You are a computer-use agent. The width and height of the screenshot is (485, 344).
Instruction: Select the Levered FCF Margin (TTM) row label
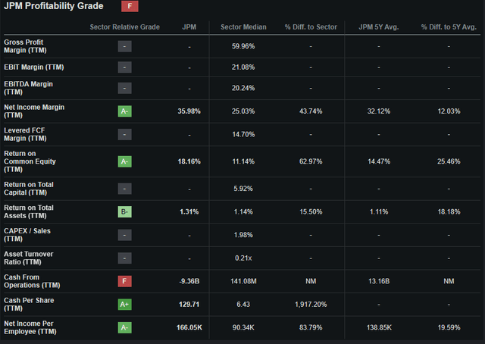[25, 135]
